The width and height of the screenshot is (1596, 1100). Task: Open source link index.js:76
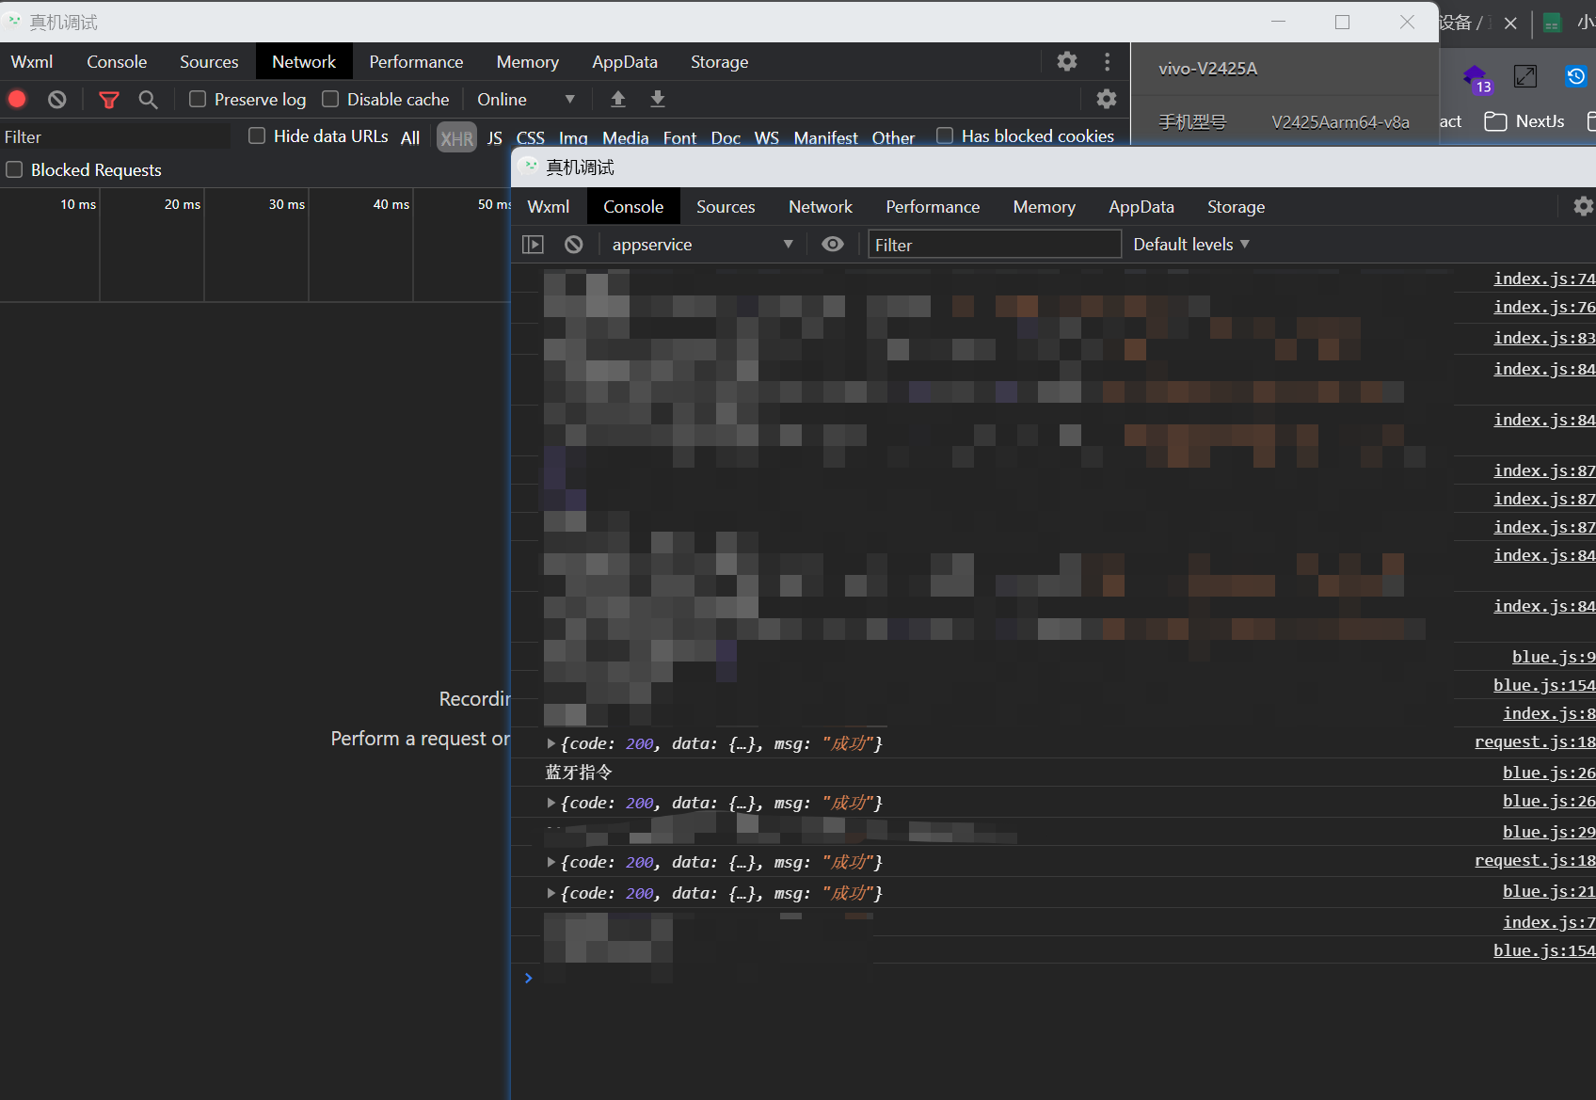pos(1544,307)
